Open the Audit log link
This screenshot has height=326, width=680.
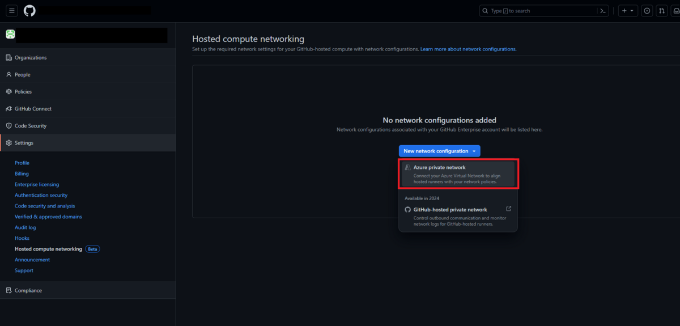click(25, 227)
